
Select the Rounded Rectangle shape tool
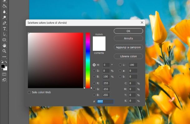point(4,40)
